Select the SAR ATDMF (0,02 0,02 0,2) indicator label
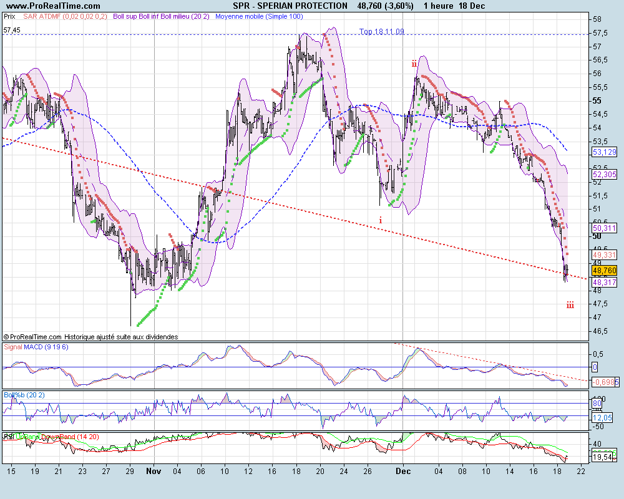 (x=65, y=17)
